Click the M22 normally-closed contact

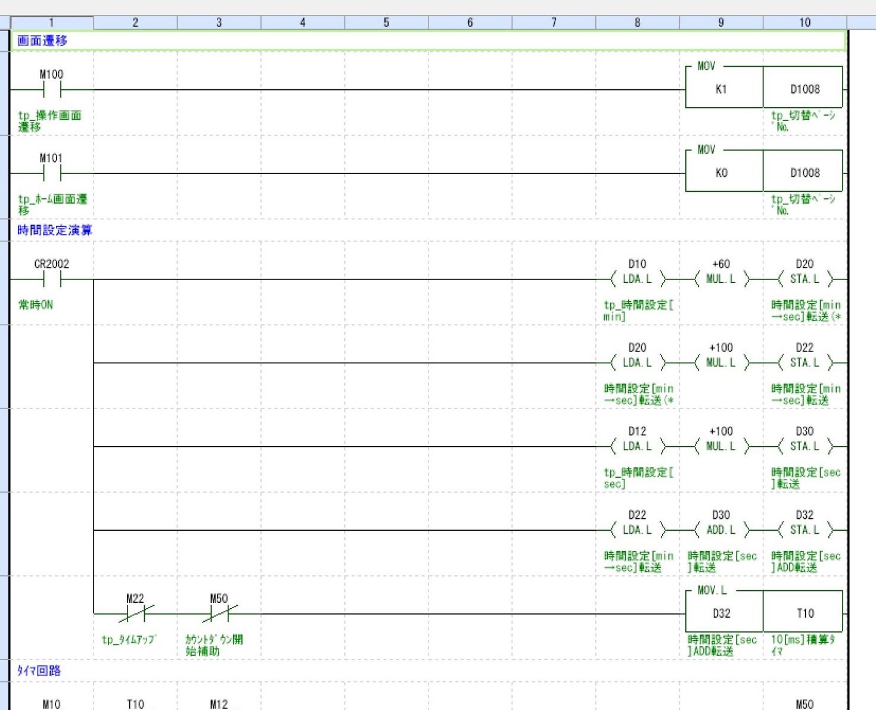pyautogui.click(x=136, y=614)
